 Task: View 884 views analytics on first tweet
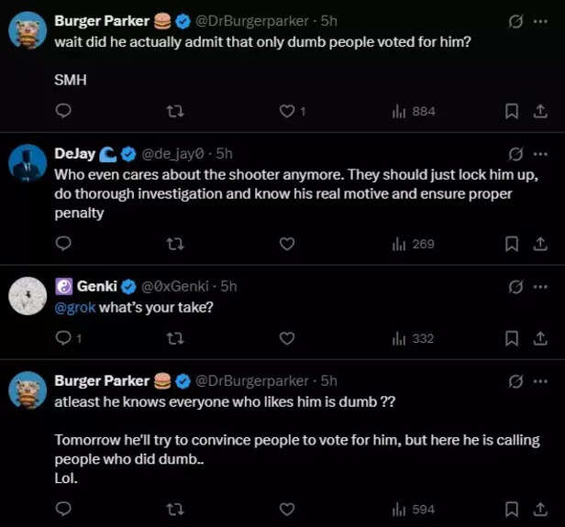[x=413, y=111]
